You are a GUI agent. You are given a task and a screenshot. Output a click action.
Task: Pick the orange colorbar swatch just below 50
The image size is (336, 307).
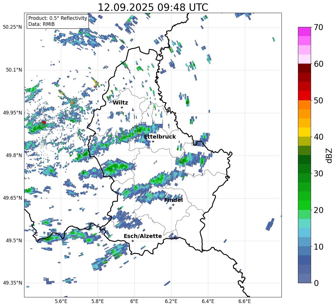304,105
